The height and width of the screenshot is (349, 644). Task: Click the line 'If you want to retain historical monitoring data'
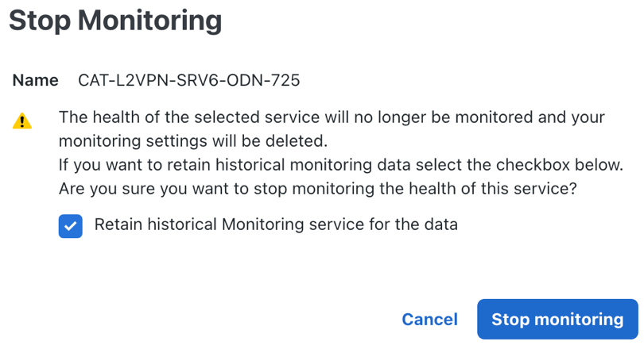pos(340,166)
